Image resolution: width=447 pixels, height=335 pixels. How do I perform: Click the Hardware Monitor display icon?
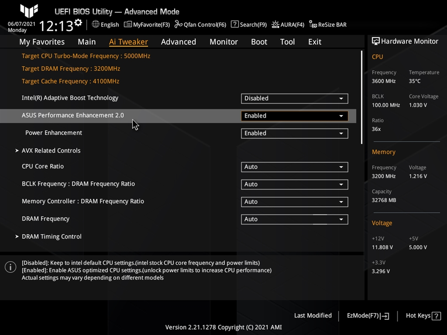376,41
